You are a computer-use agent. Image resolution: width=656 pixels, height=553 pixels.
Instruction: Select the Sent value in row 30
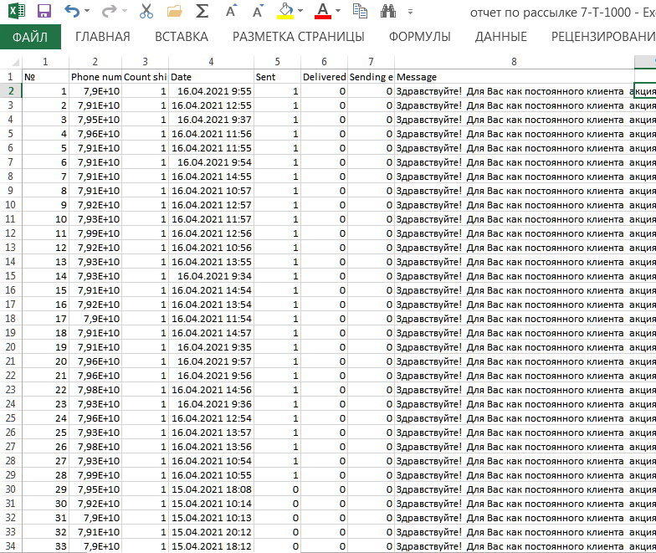click(x=278, y=489)
